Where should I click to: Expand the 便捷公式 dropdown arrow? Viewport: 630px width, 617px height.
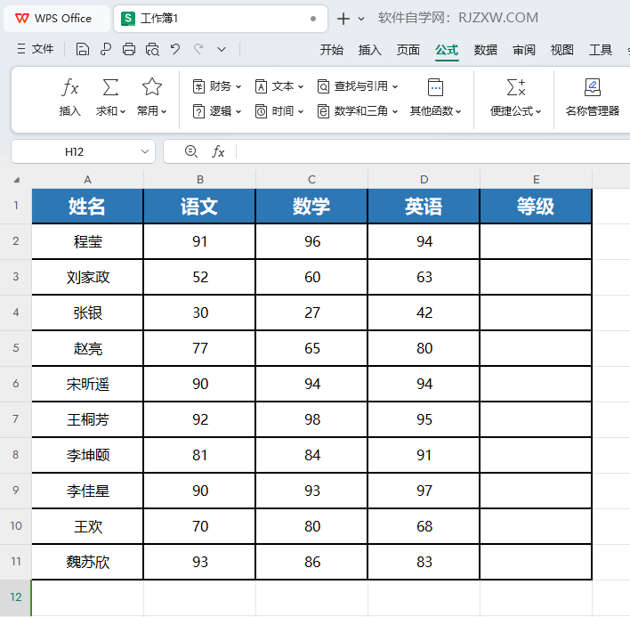[538, 112]
